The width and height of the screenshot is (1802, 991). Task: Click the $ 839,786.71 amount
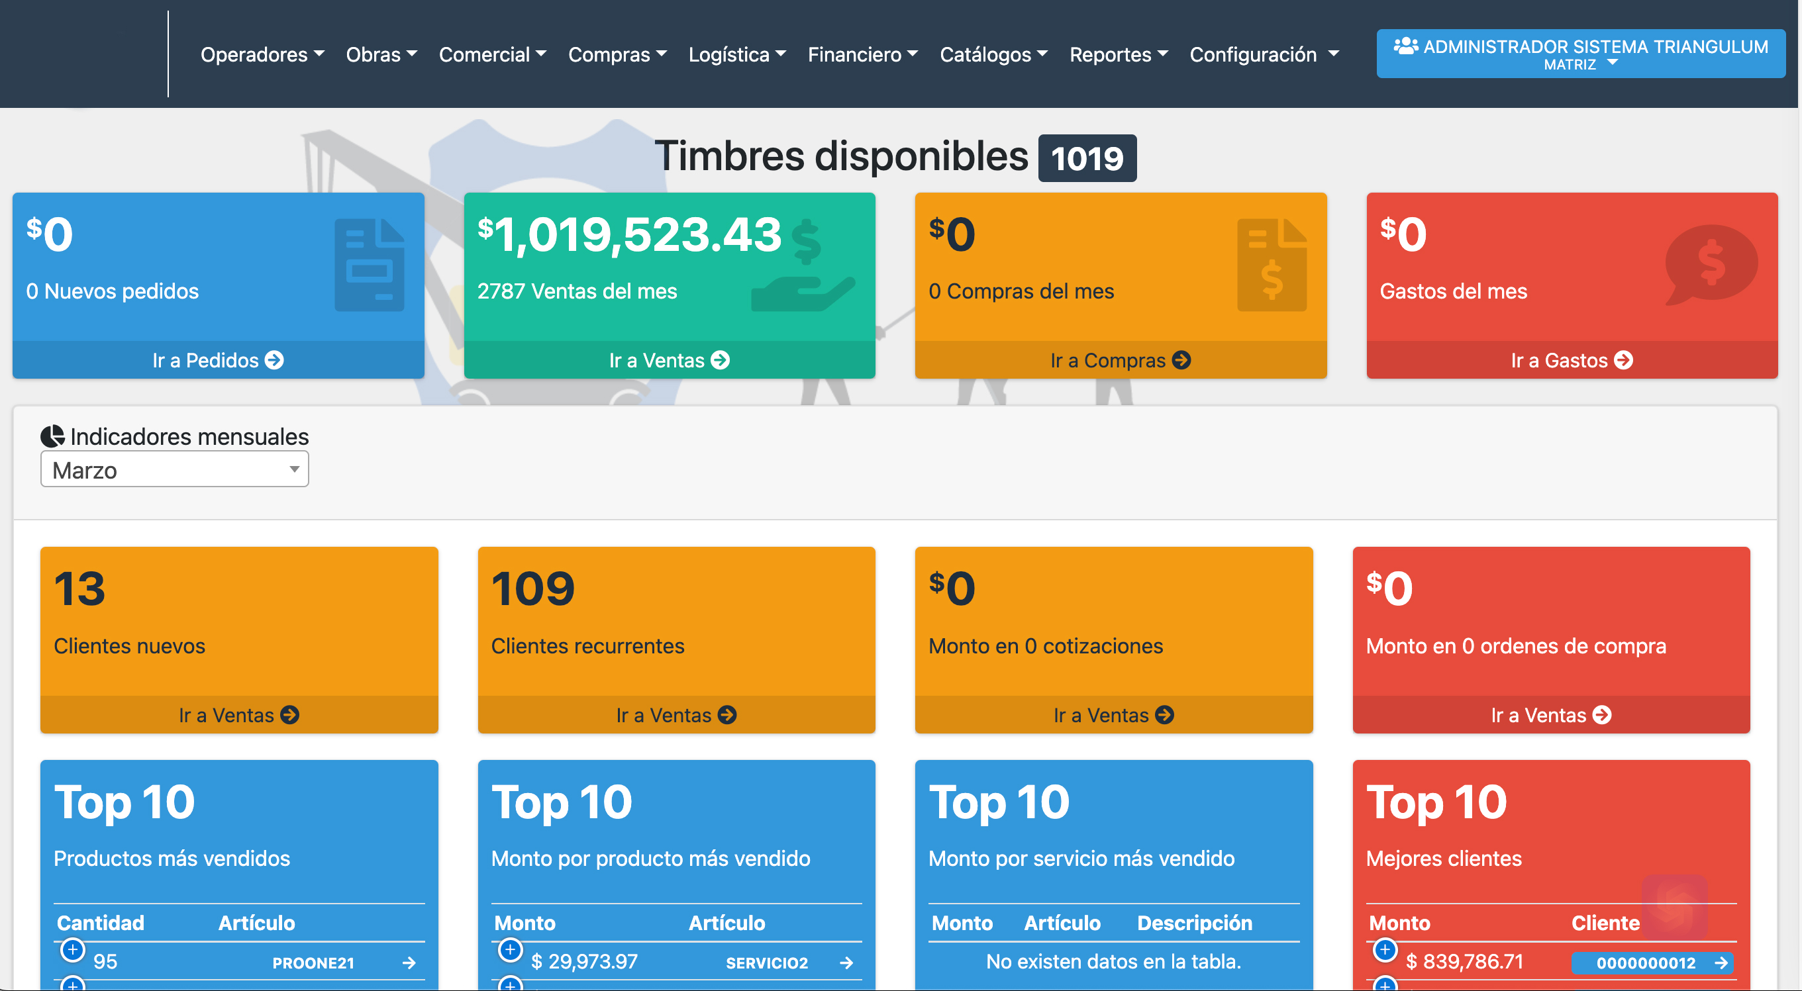(1464, 962)
